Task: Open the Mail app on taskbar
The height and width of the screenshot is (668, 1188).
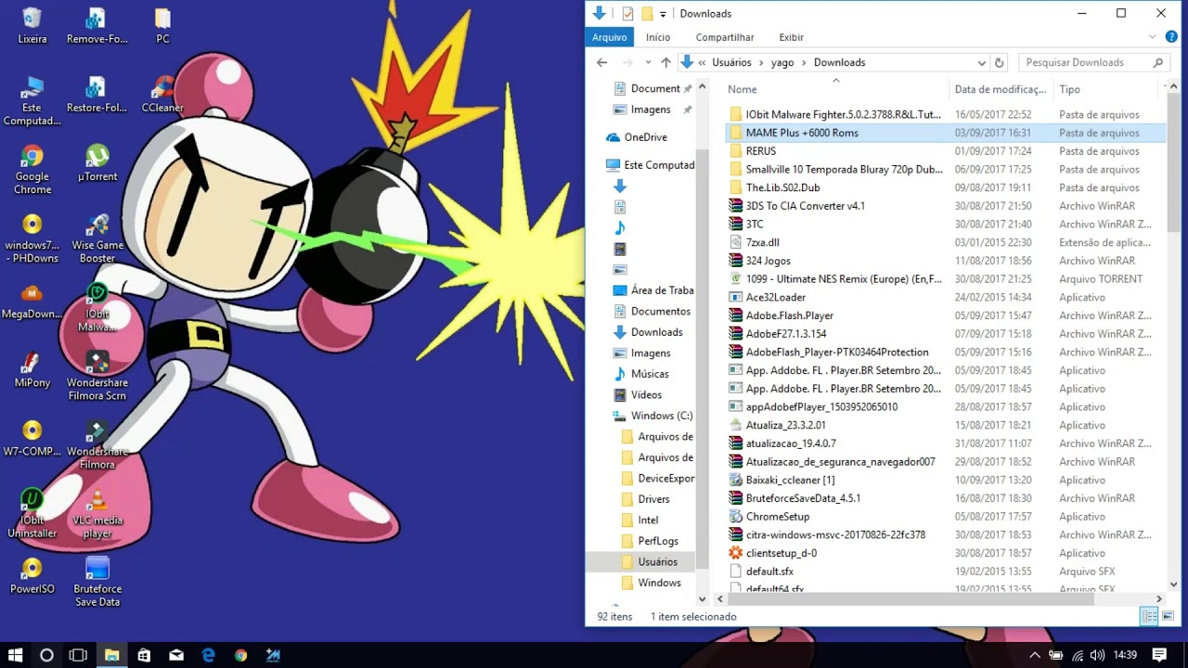Action: pos(176,655)
